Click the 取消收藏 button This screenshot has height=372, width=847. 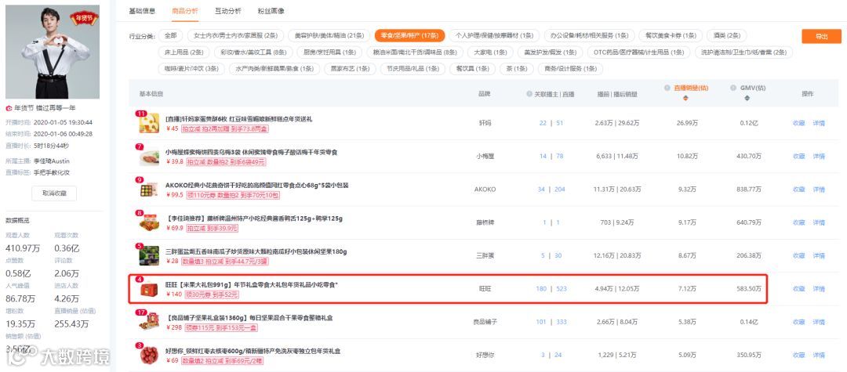(x=53, y=193)
